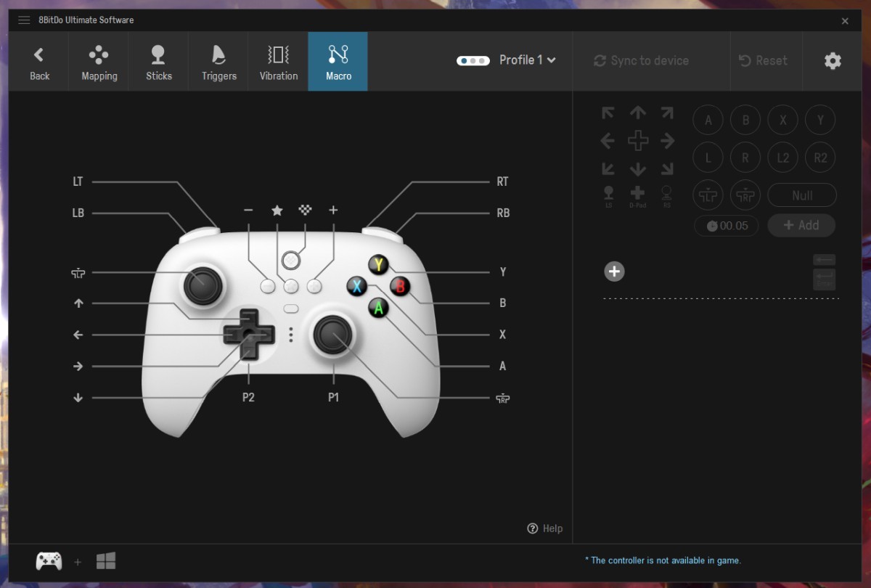871x588 pixels.
Task: Toggle the A button in macro panel
Action: click(708, 121)
